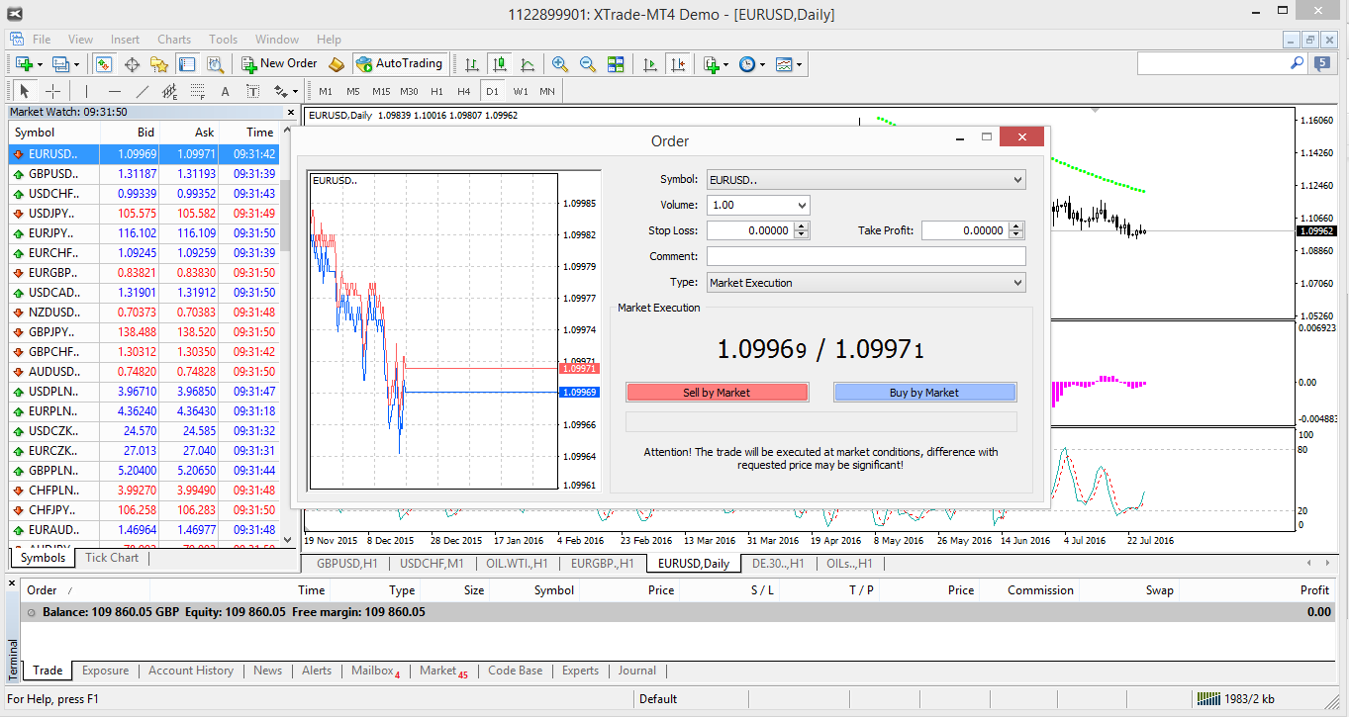1349x717 pixels.
Task: Switch to the Account History tab
Action: 191,671
